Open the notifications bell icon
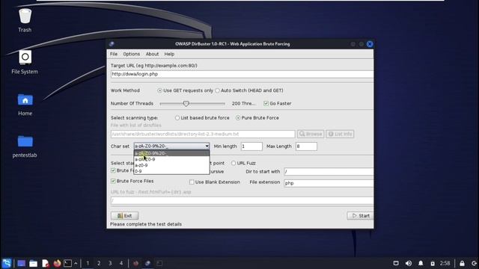 pyautogui.click(x=421, y=263)
